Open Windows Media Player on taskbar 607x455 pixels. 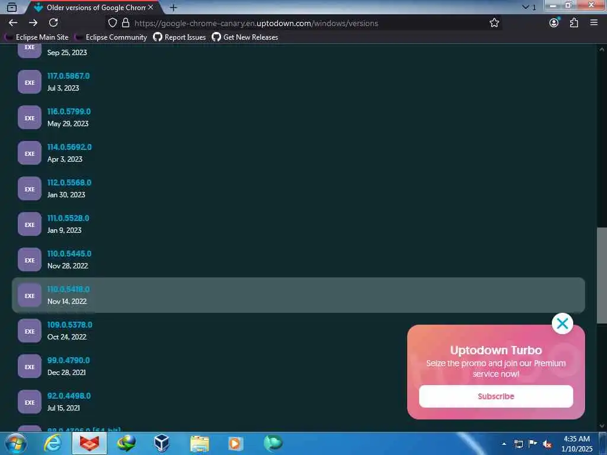(x=235, y=443)
